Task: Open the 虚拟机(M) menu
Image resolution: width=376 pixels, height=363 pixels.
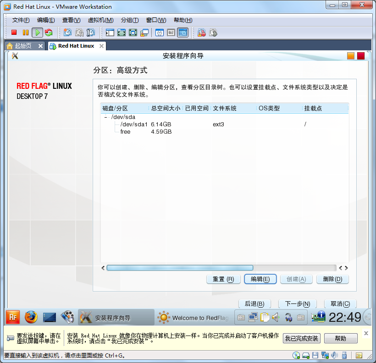Action: coord(100,20)
